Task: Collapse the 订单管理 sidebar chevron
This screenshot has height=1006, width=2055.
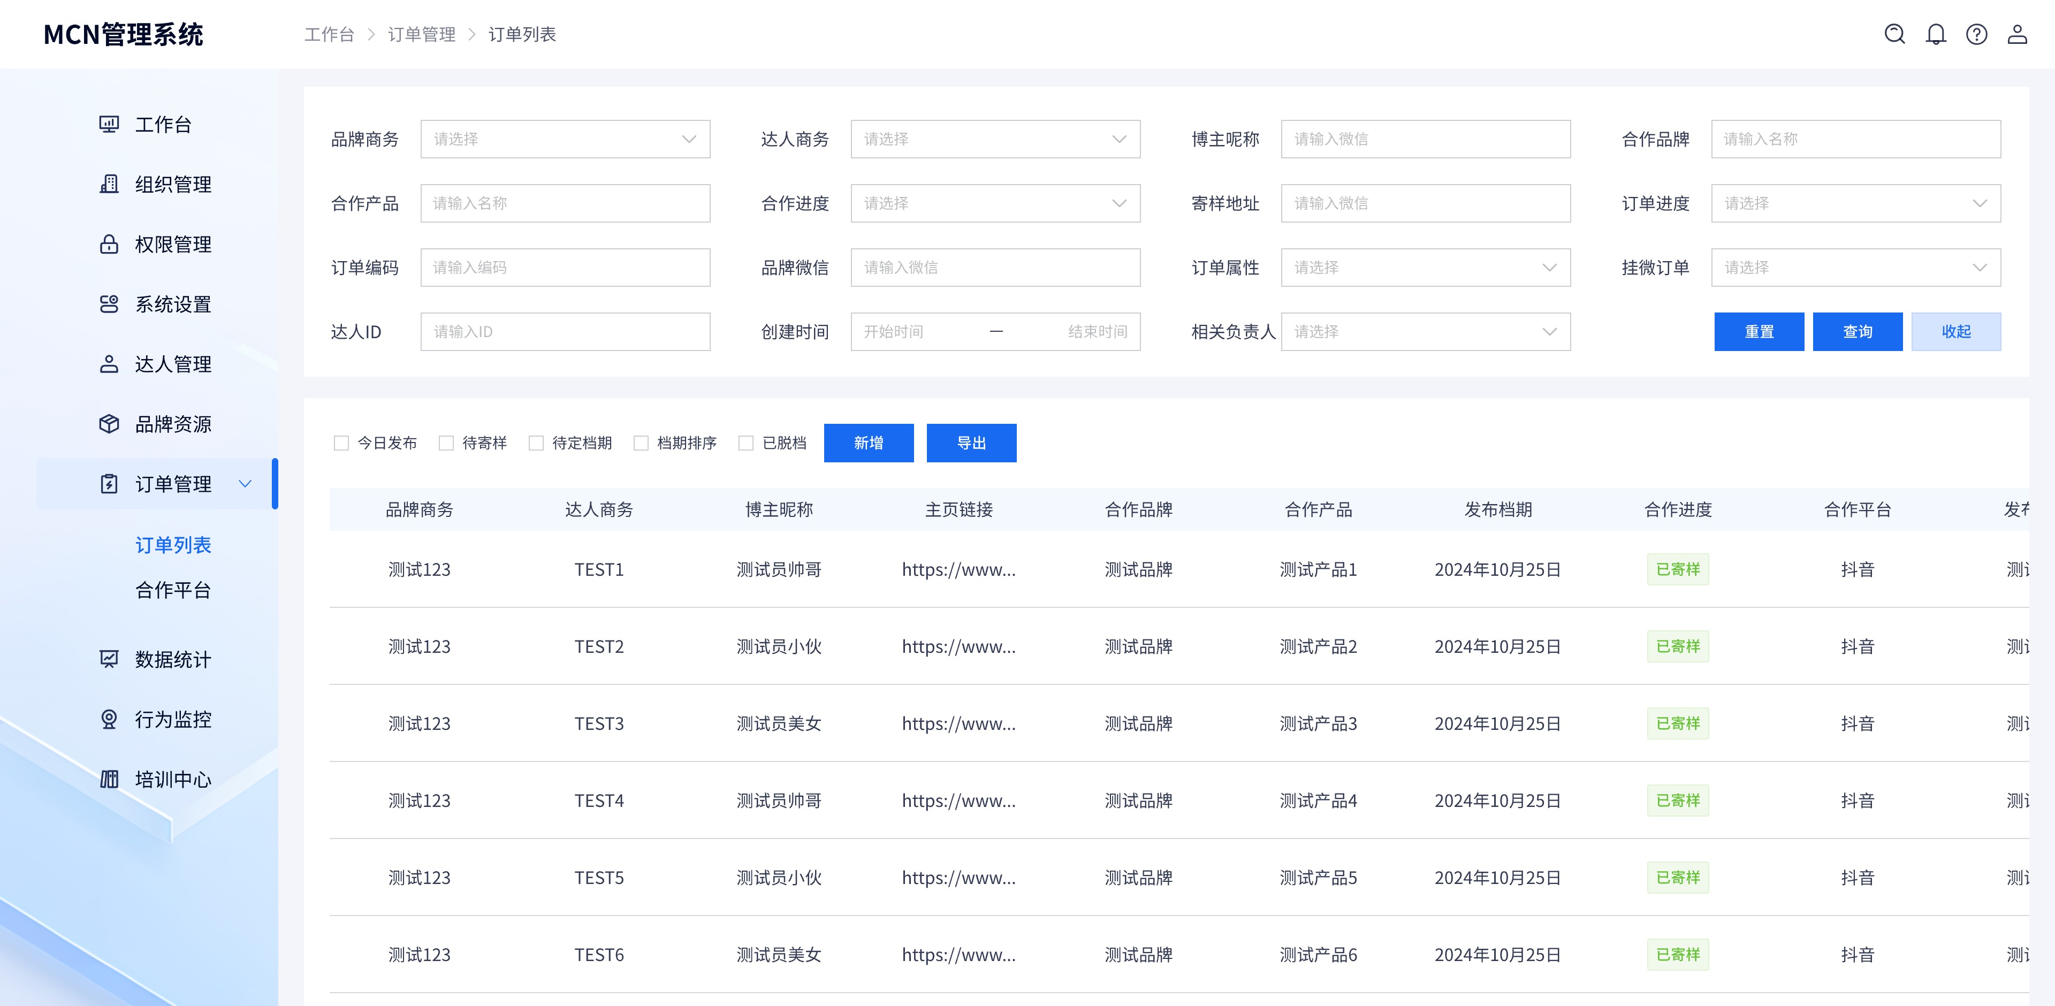Action: 246,483
